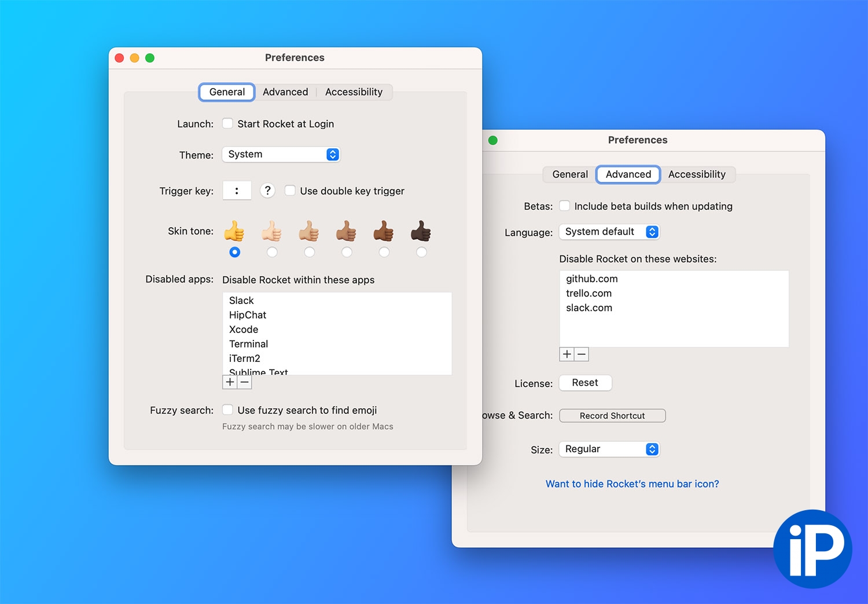
Task: Select iTerm2 in the disabled apps list
Action: click(x=337, y=358)
